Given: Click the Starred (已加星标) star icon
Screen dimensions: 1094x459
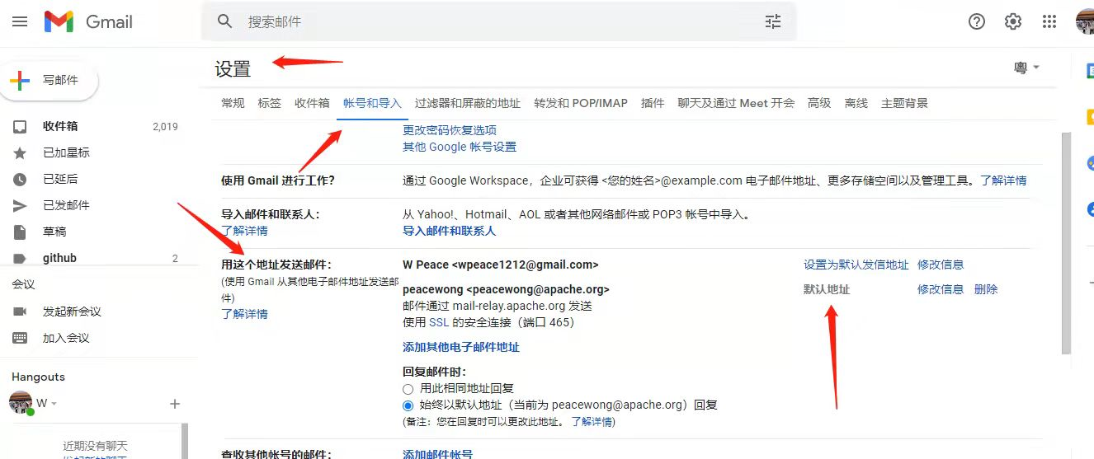Looking at the screenshot, I should 20,152.
